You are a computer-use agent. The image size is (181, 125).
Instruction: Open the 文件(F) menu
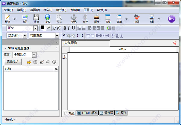coord(8,10)
